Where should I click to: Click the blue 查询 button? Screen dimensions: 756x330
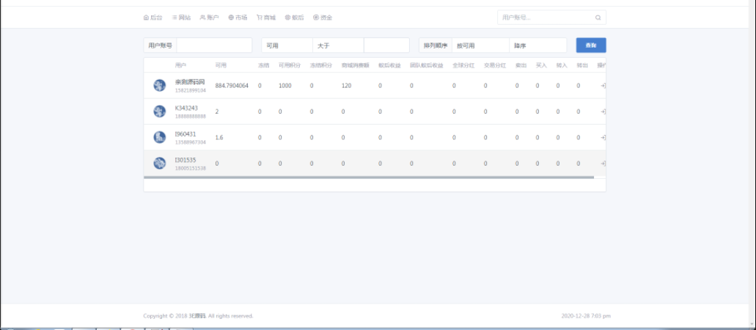click(591, 45)
